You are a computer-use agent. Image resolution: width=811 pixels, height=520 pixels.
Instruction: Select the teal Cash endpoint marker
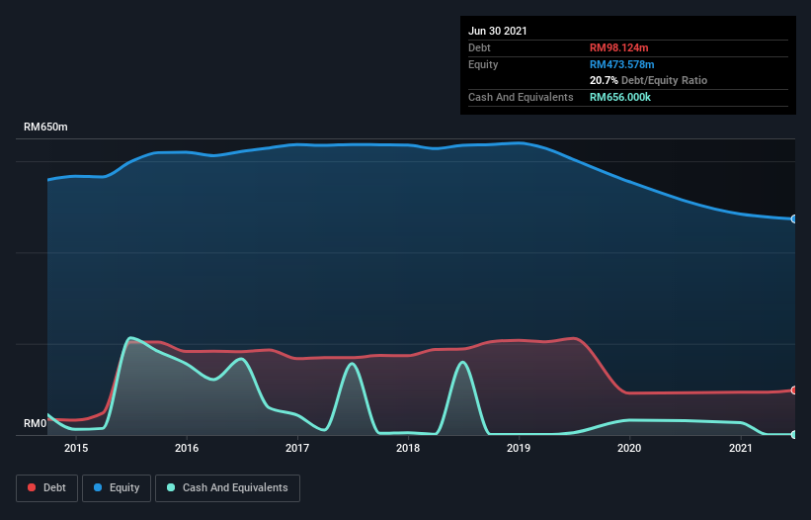pos(794,435)
